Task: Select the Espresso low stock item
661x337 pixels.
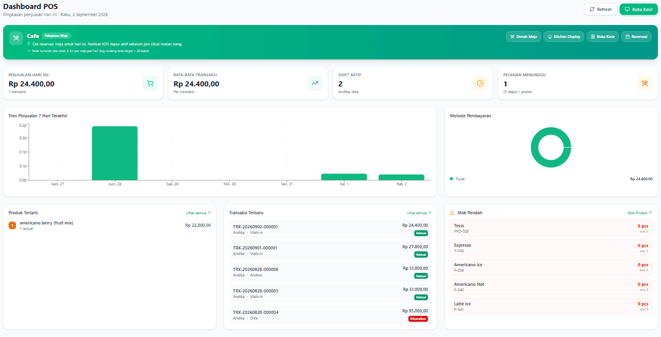Action: pyautogui.click(x=551, y=248)
